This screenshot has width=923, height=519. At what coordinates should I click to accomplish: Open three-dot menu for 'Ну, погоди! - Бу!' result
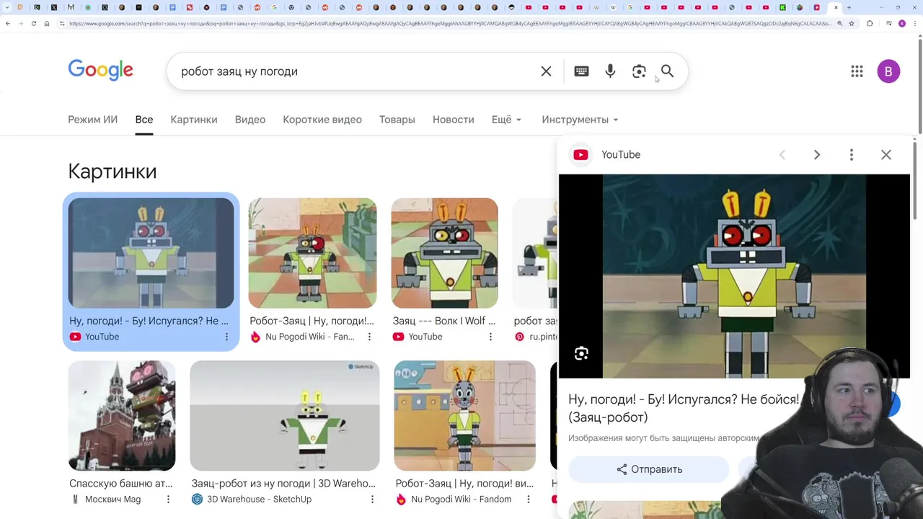[x=226, y=337]
